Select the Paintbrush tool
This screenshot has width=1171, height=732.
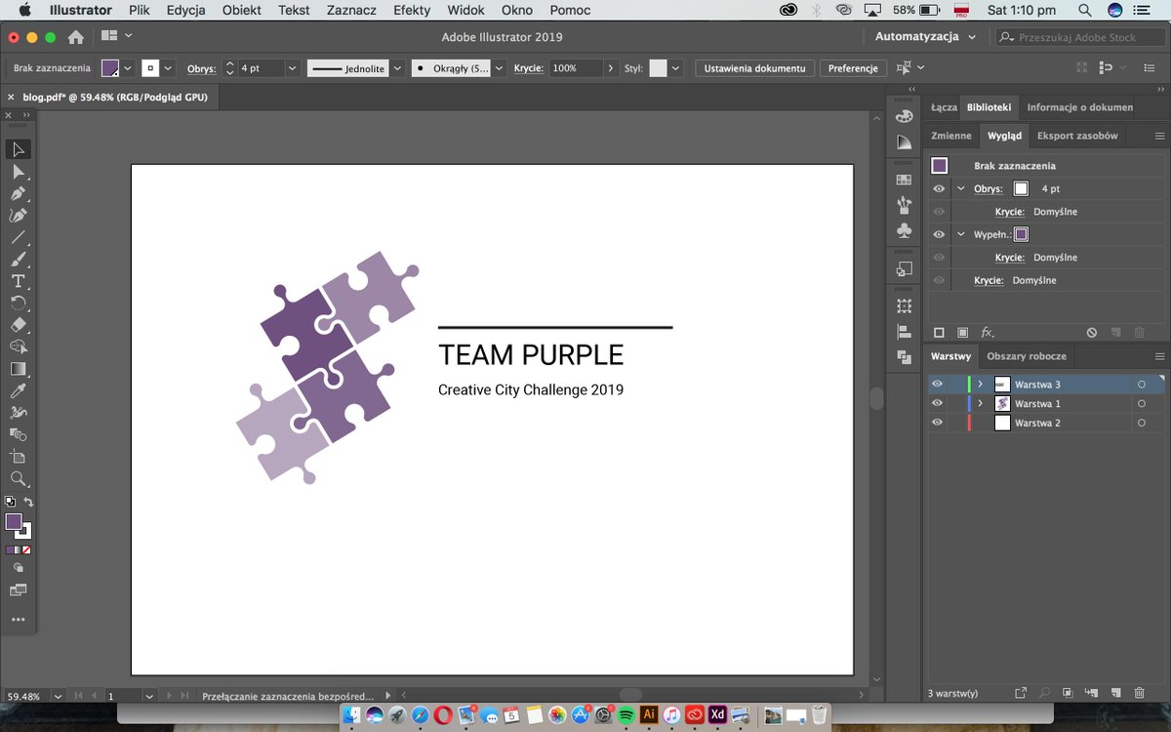[x=18, y=260]
